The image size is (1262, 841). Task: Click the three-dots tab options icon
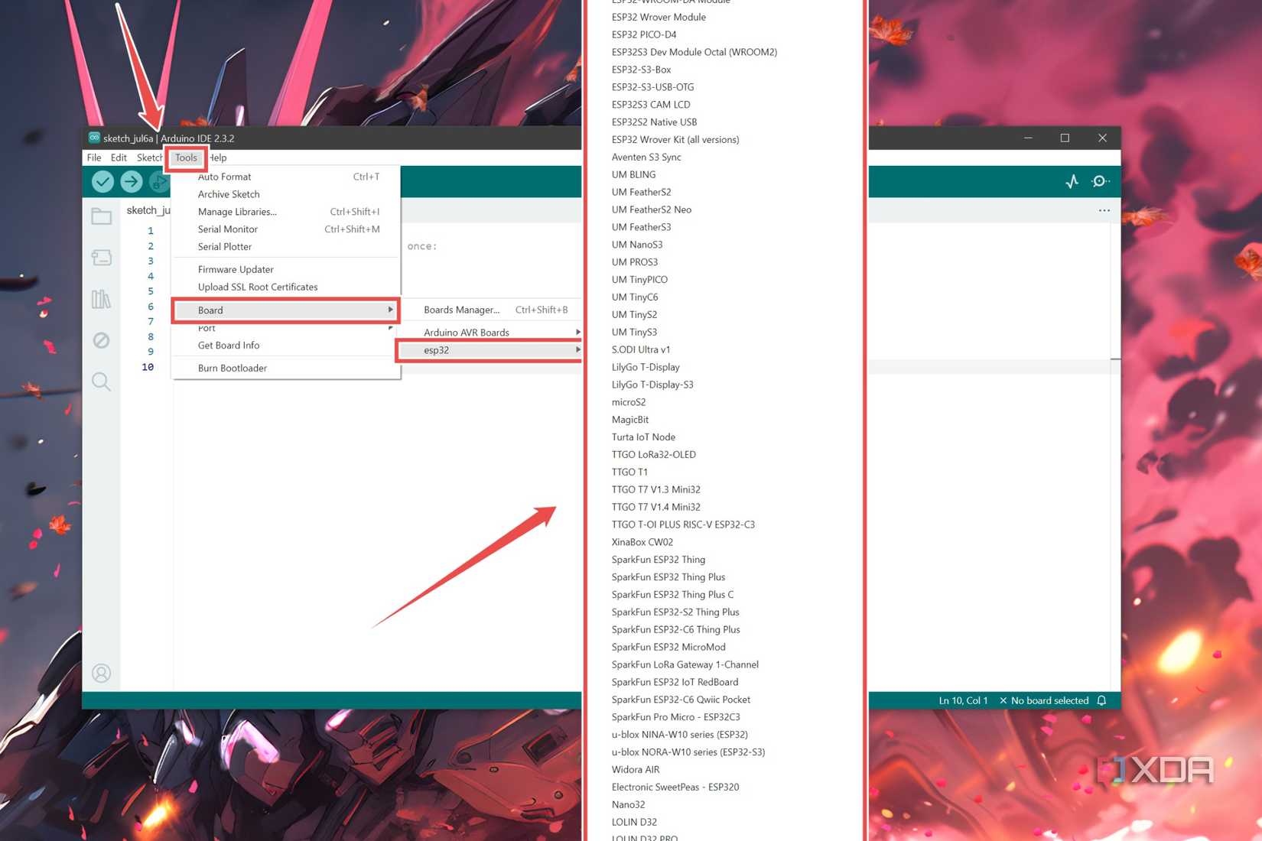click(1104, 210)
